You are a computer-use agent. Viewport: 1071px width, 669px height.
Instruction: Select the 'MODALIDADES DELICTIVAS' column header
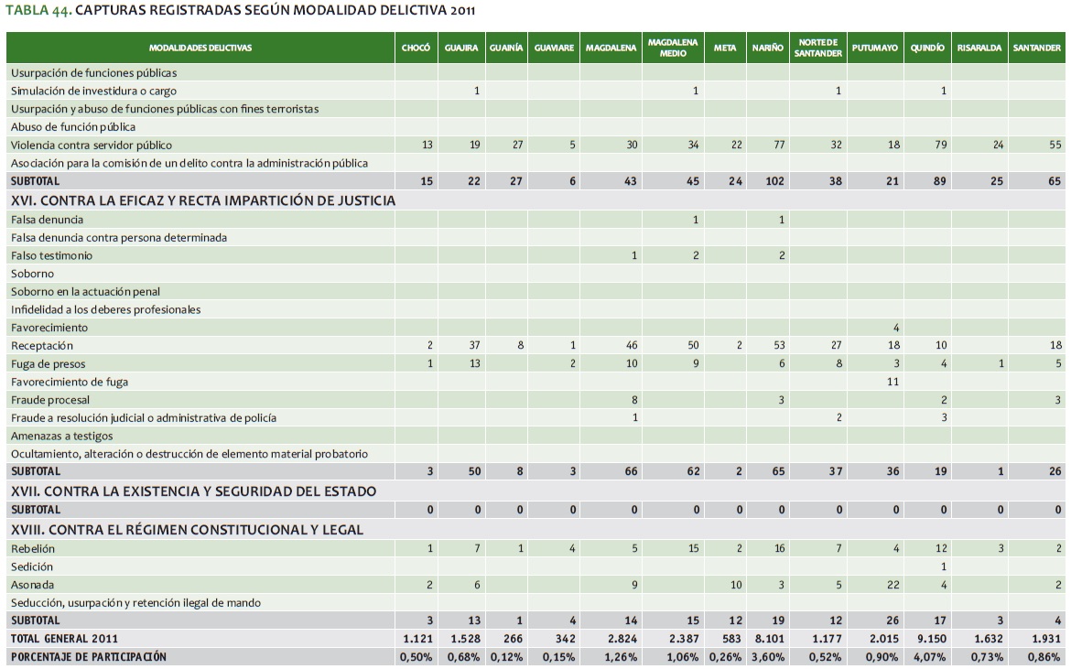200,48
